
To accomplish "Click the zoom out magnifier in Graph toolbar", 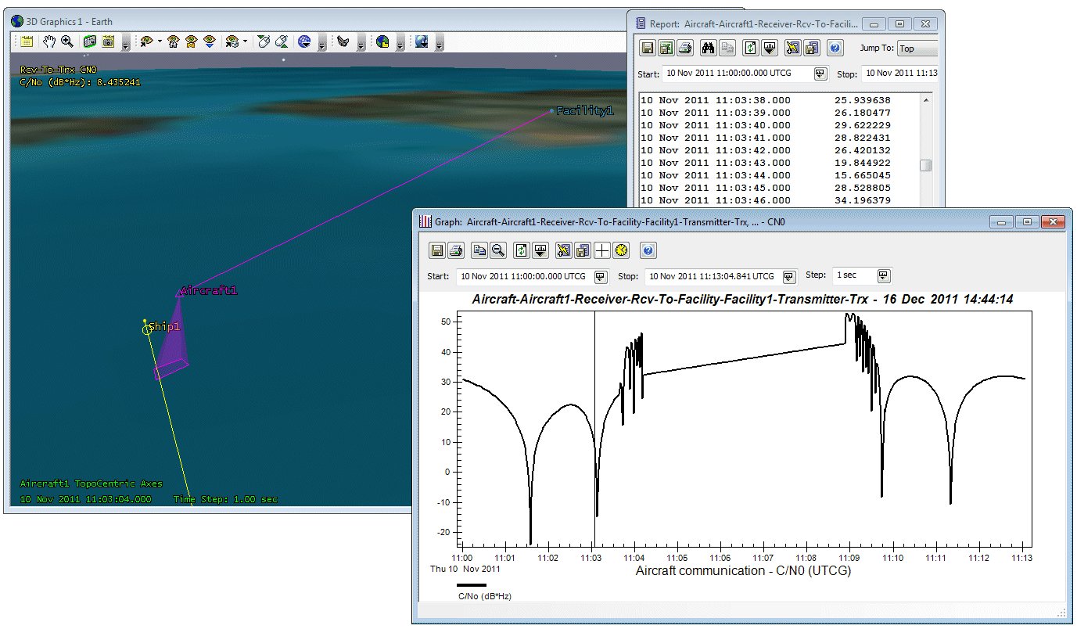I will [x=497, y=250].
